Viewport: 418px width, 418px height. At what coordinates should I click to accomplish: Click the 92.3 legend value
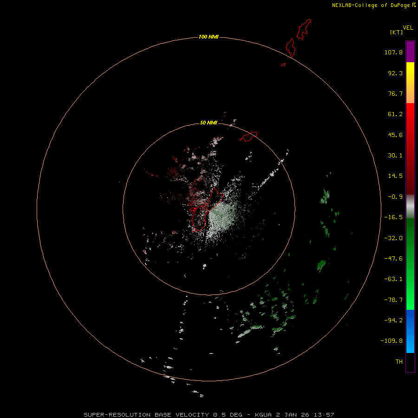pos(395,73)
